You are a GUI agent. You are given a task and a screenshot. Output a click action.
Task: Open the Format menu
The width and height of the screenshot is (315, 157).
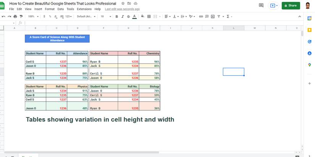click(x=50, y=9)
